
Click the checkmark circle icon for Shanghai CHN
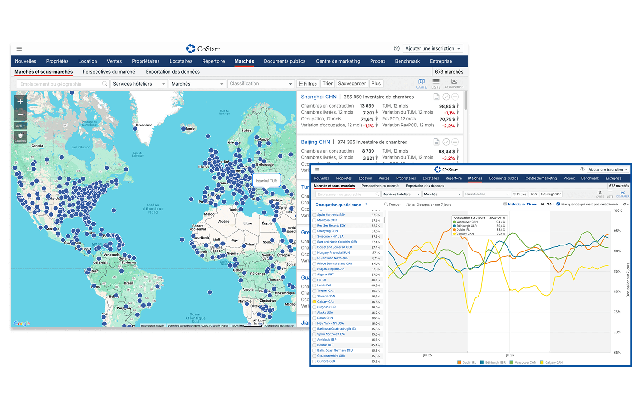pyautogui.click(x=446, y=97)
